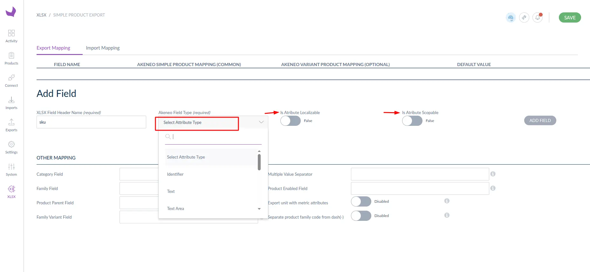The image size is (590, 272).
Task: Show info for Separate product family code
Action: pyautogui.click(x=447, y=215)
